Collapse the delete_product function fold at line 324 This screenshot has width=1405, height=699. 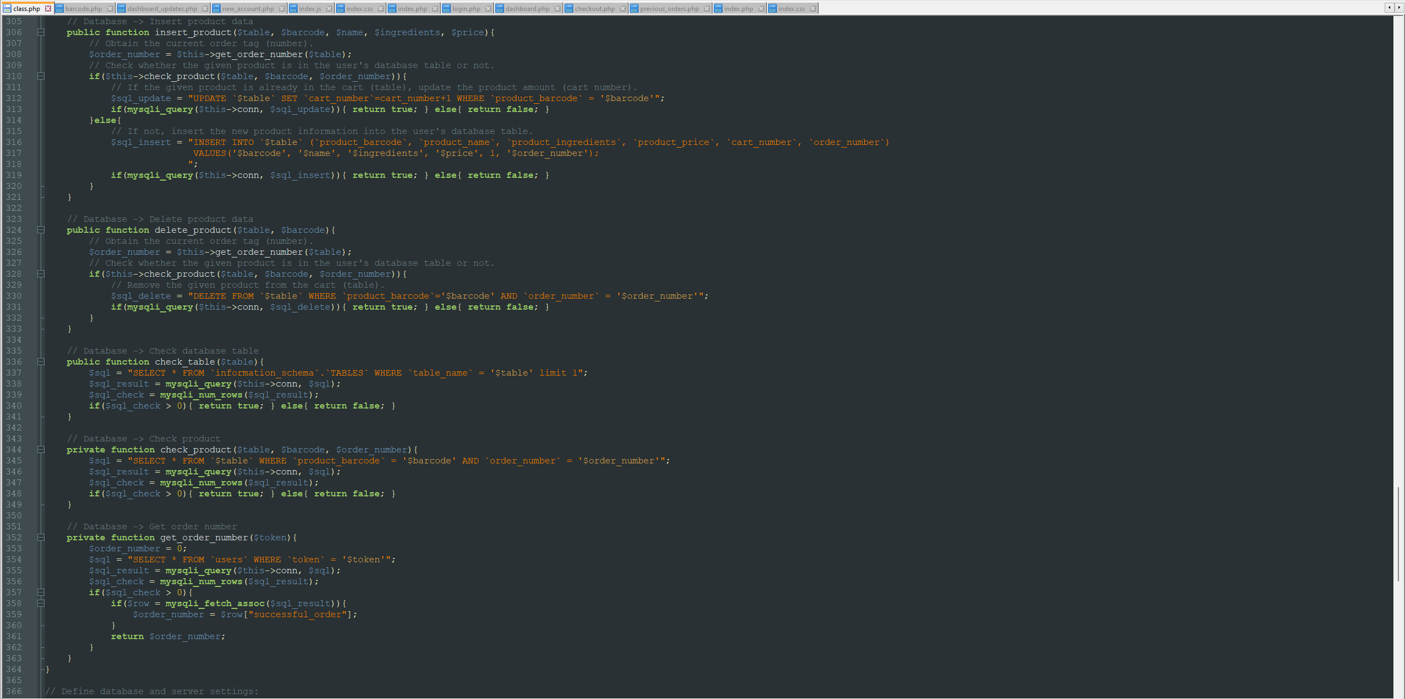41,230
